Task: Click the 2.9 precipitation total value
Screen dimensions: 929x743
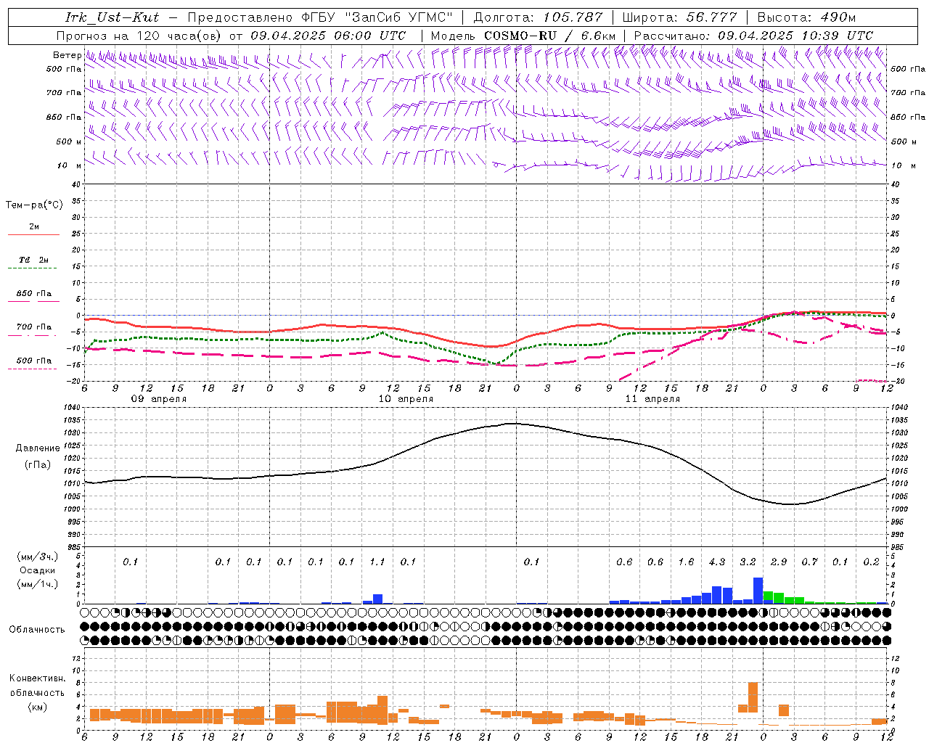Action: 779,562
